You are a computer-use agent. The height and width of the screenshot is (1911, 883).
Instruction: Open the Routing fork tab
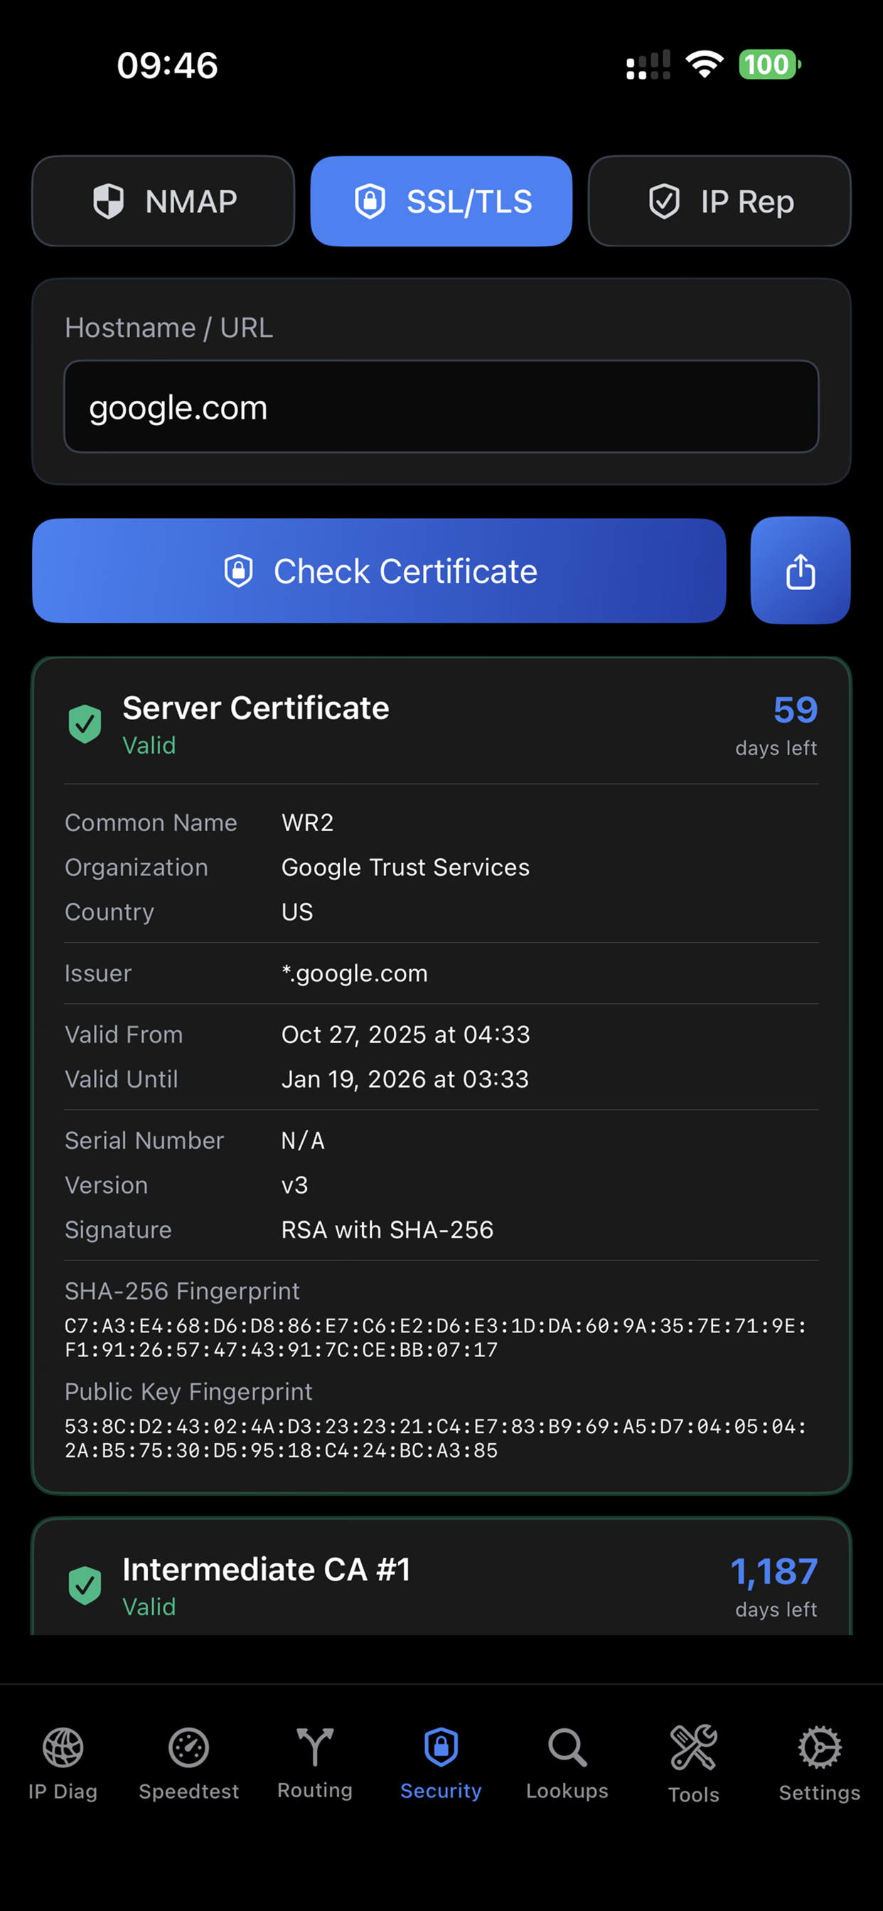(x=316, y=1763)
